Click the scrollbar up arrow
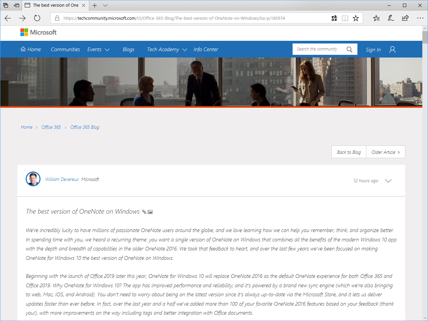The height and width of the screenshot is (321, 428). (x=425, y=28)
